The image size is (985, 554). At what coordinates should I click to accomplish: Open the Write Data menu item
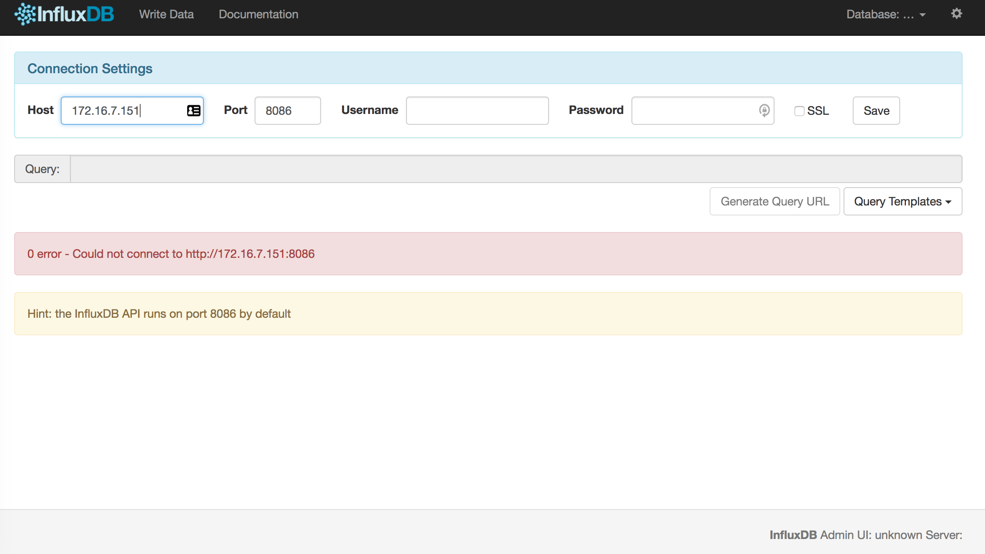tap(166, 15)
